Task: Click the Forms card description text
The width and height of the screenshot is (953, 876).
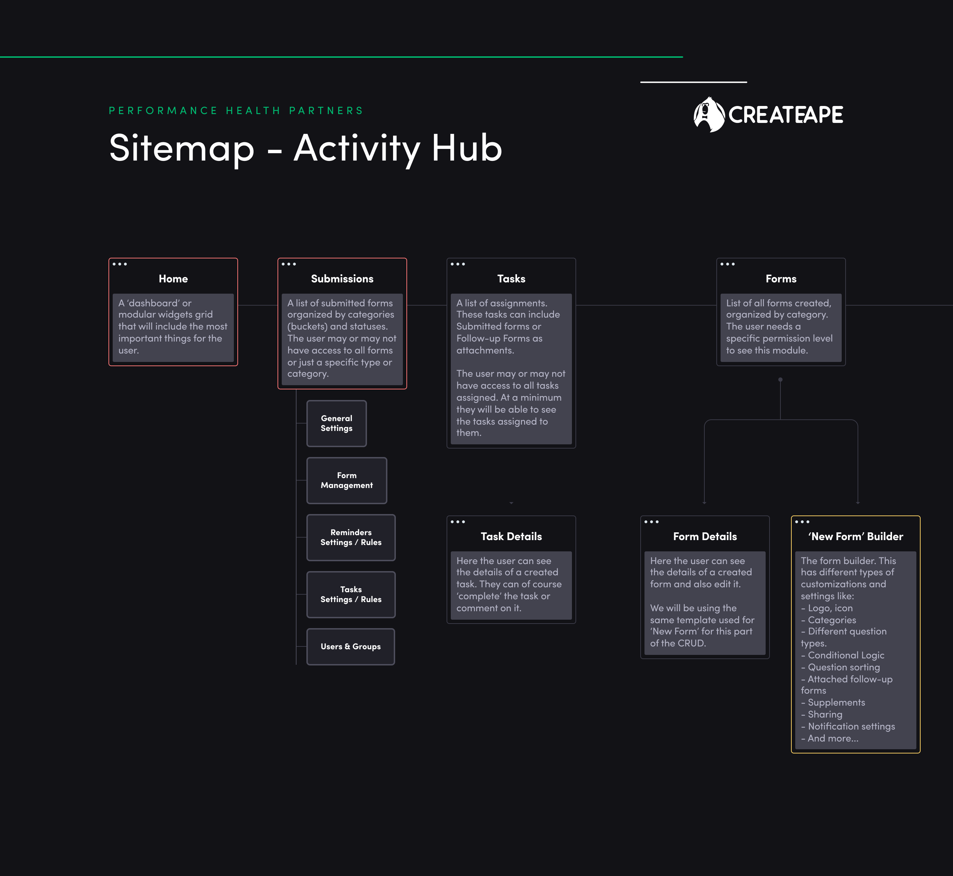Action: [779, 327]
